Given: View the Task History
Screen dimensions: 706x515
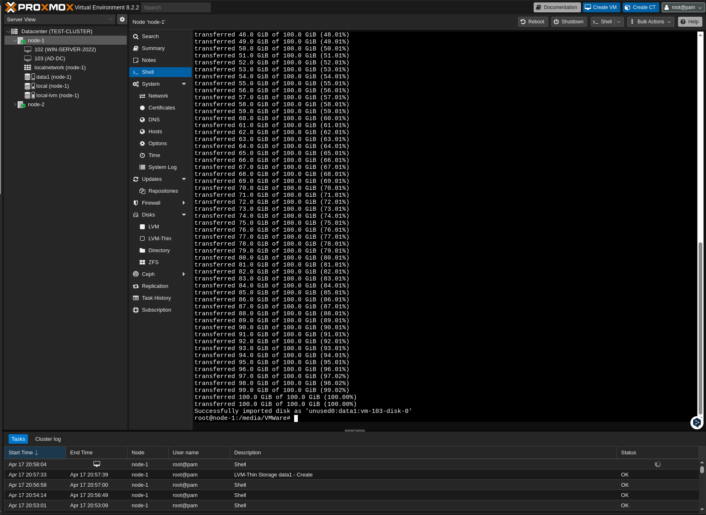Looking at the screenshot, I should tap(156, 298).
